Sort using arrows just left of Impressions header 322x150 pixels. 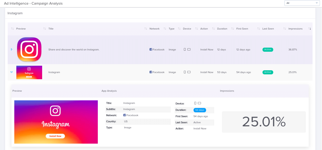[x=285, y=29]
